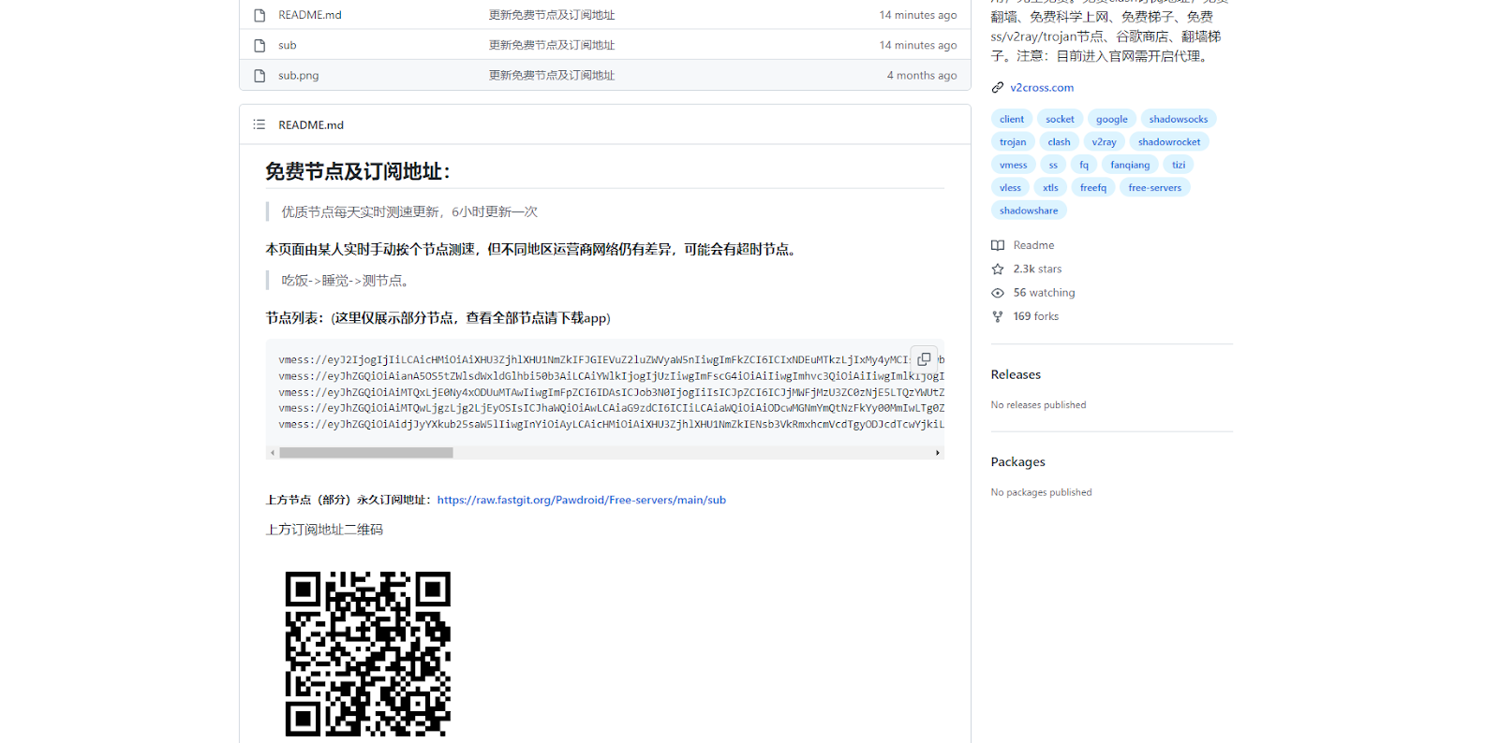
Task: Click the '免费节点及订阅地址' heading
Action: click(x=358, y=171)
